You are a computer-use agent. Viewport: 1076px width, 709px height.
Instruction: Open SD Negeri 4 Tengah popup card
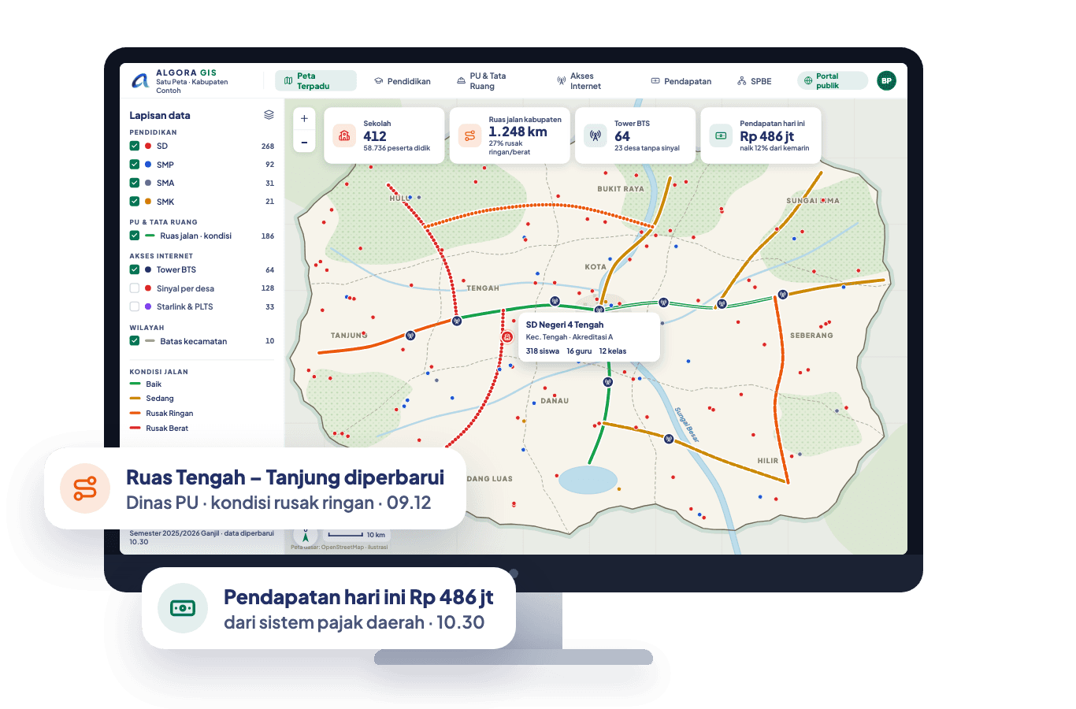coord(588,337)
